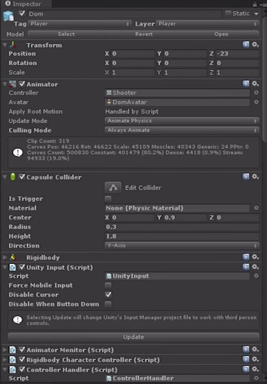The height and width of the screenshot is (384, 267).
Task: Select the Inspector tab
Action: point(26,4)
